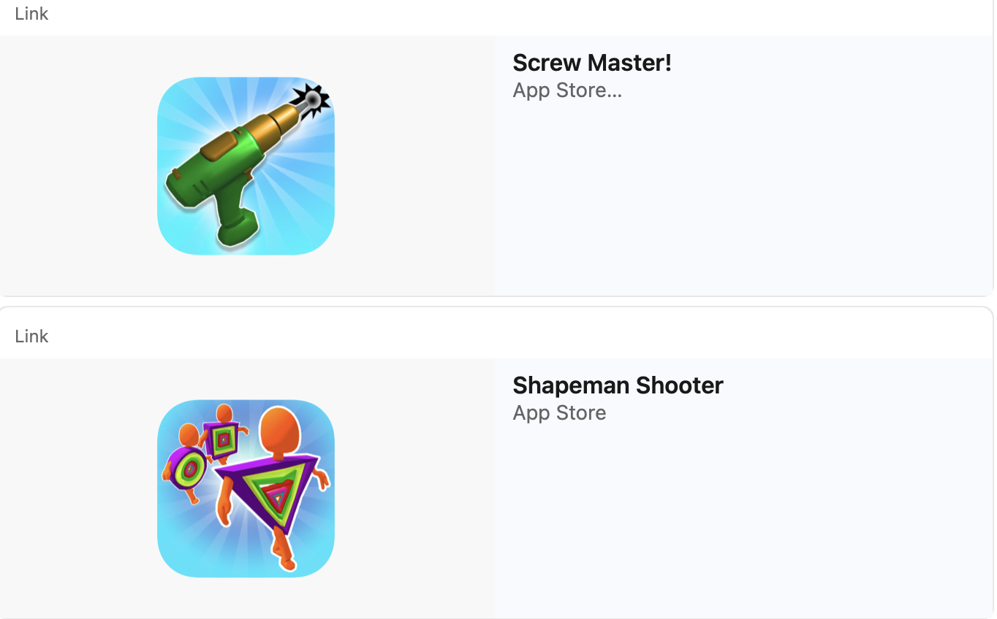Open the Screw Master! title link

click(x=592, y=63)
